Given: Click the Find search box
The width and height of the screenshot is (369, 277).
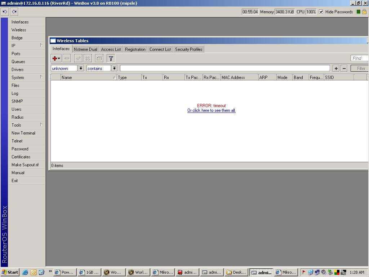Looking at the screenshot, I should click(x=359, y=58).
